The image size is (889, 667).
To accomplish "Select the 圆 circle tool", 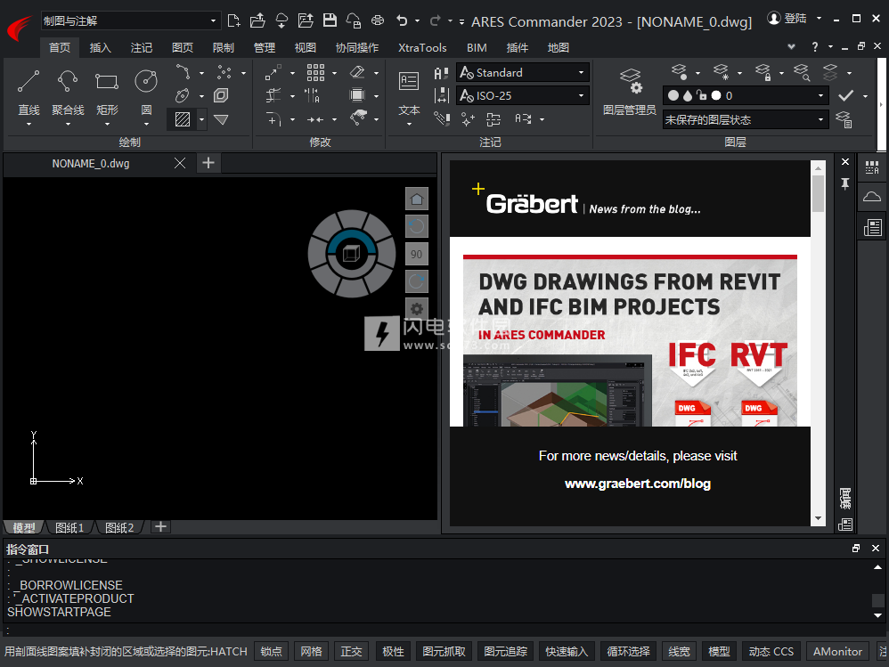I will point(146,91).
